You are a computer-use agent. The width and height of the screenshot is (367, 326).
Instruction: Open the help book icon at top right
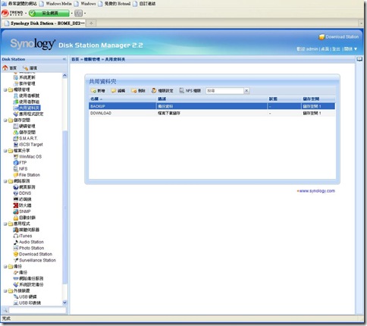(359, 59)
